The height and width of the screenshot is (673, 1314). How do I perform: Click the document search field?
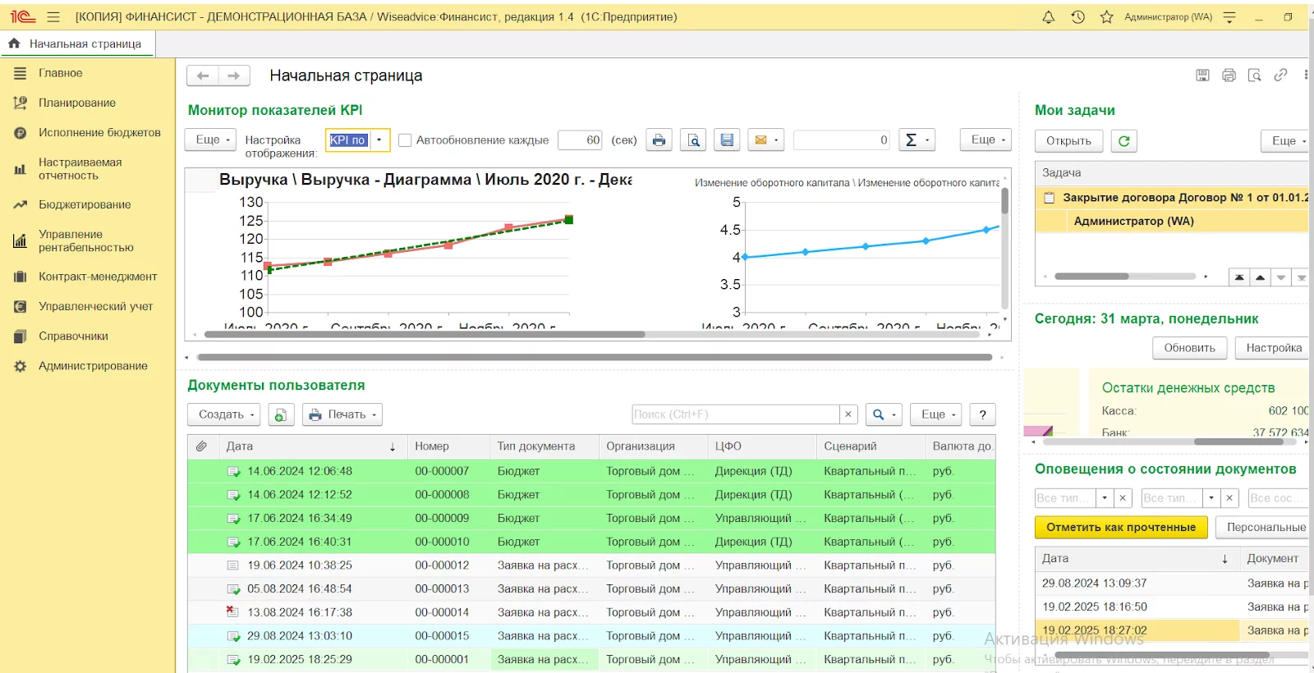coord(735,414)
